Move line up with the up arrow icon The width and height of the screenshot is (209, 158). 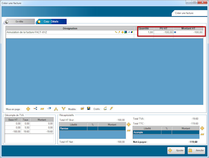(56, 109)
